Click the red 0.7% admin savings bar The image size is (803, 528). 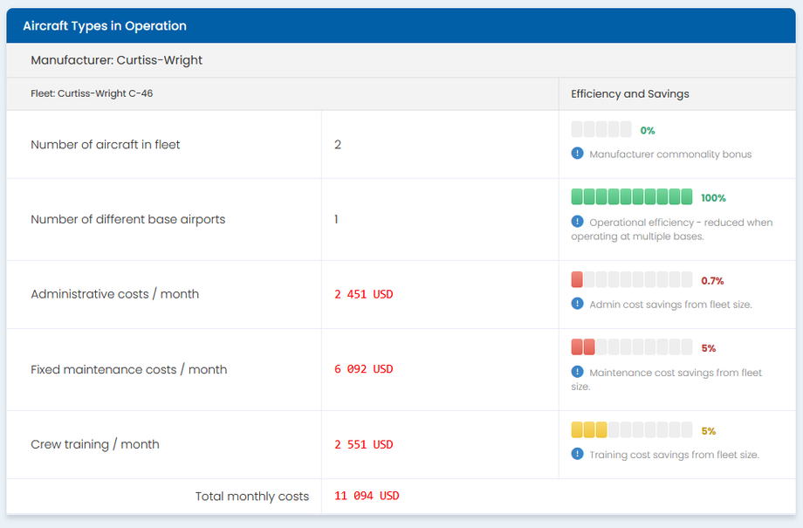[631, 280]
